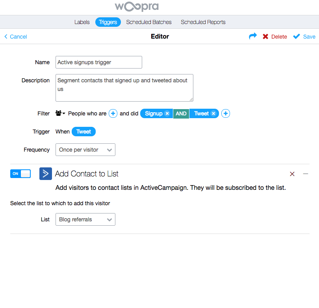Open the Labels tab
The image size is (319, 308).
pyautogui.click(x=82, y=22)
